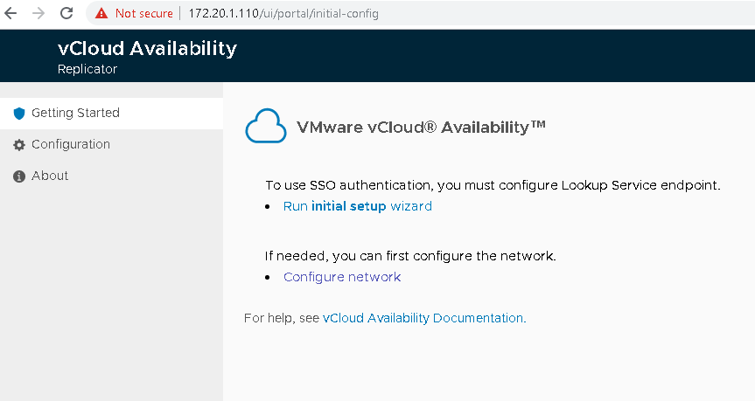Click the gear icon next to Configuration

coord(19,145)
